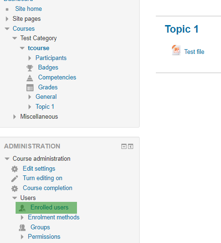Click the Topic 1 section heading
Image resolution: width=221 pixels, height=243 pixels.
(x=181, y=29)
